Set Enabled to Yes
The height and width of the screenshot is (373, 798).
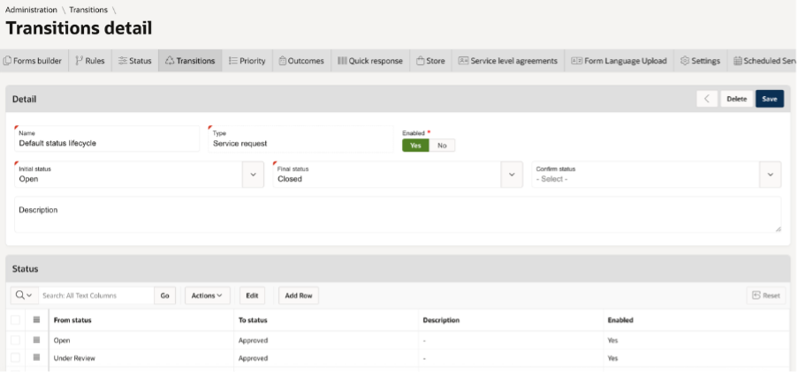416,145
